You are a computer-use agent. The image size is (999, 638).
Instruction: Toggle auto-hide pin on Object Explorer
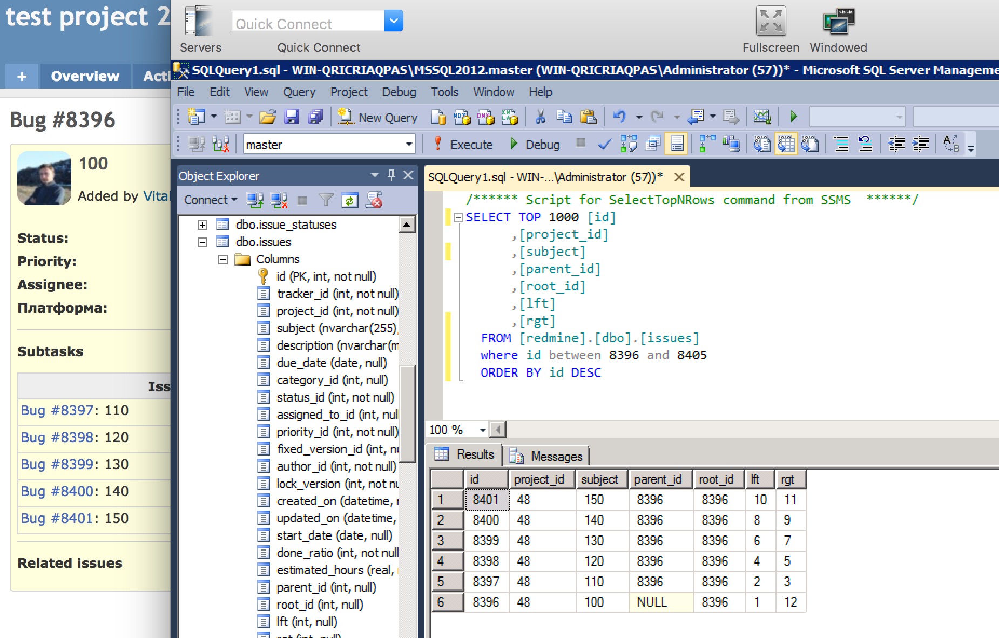[x=391, y=175]
